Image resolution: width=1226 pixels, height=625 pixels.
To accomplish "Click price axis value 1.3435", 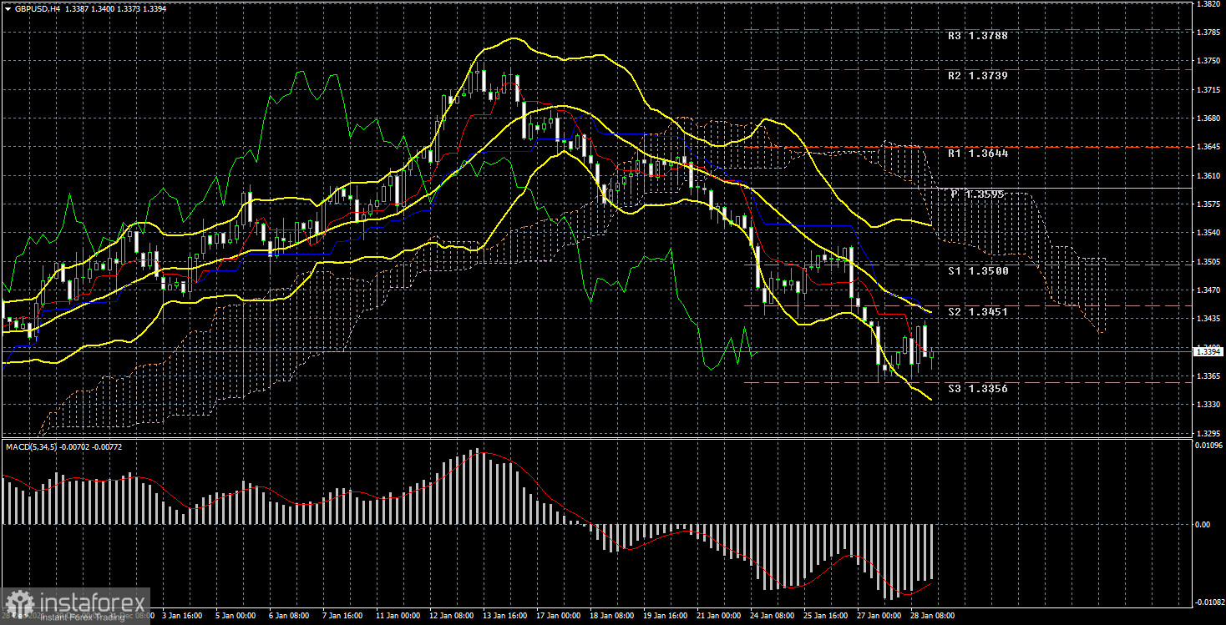I will 1208,319.
